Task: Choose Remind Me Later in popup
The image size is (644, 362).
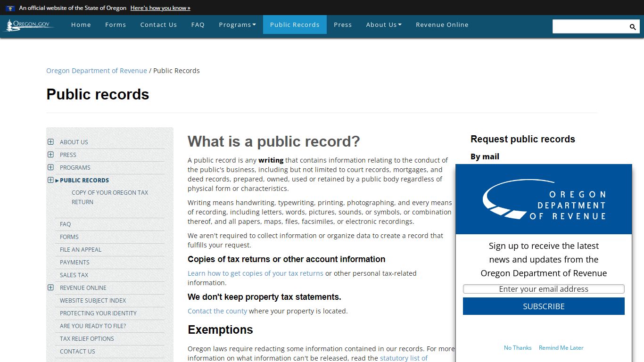Action: 561,348
